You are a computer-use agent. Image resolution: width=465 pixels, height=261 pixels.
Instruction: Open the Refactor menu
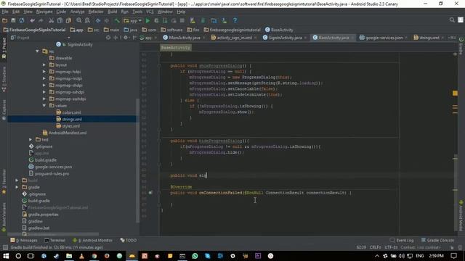tap(96, 12)
